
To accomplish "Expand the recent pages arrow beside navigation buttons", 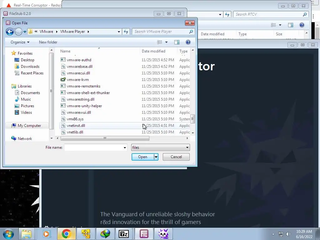I will coord(25,32).
